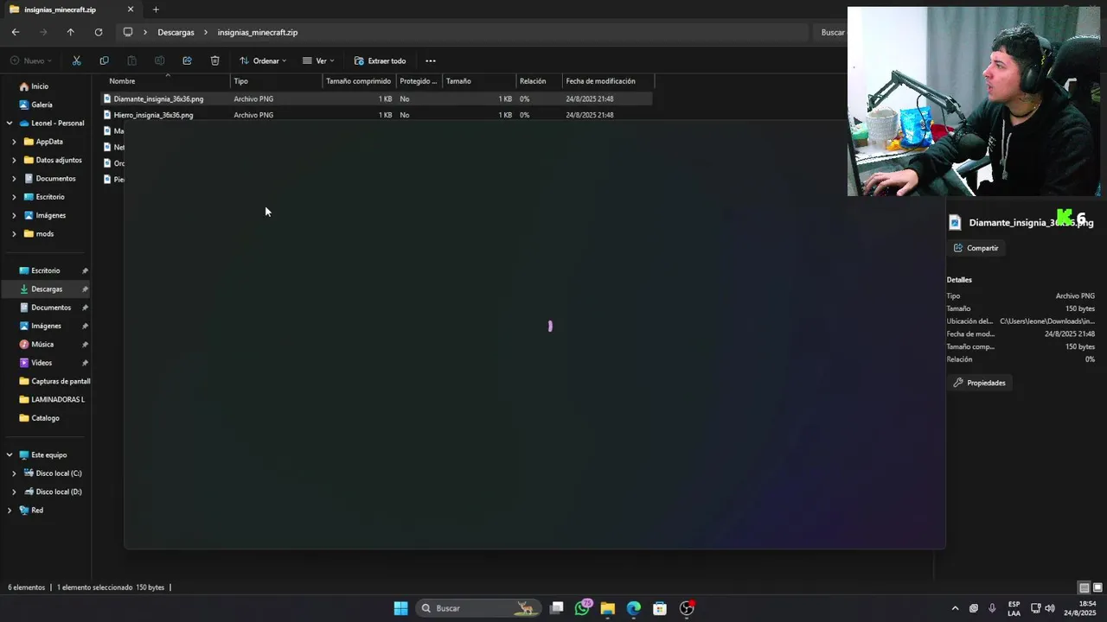Open Galería in the navigation pane
Viewport: 1107px width, 622px height.
(42, 105)
